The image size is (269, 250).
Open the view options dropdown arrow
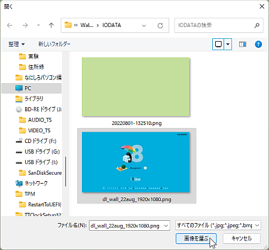(228, 44)
